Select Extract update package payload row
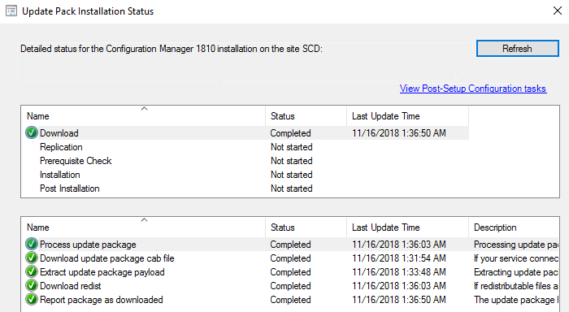Viewport: 569px width, 312px height. click(290, 272)
